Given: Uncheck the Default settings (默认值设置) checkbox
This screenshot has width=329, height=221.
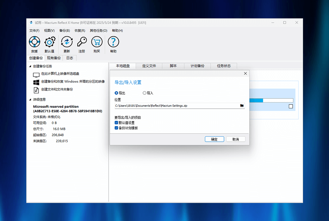Looking at the screenshot, I should 116,123.
